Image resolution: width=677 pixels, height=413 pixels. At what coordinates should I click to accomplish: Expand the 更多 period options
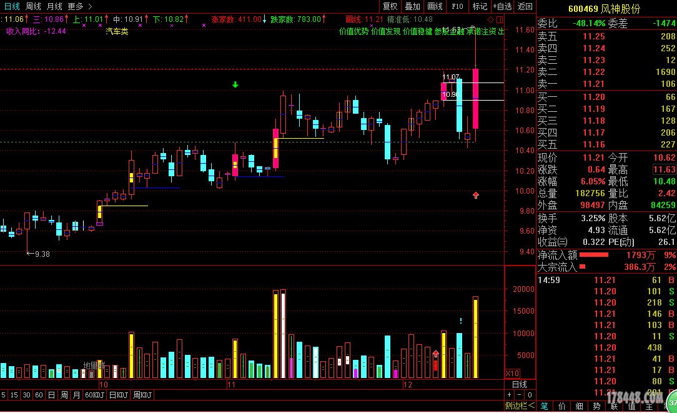[x=79, y=6]
